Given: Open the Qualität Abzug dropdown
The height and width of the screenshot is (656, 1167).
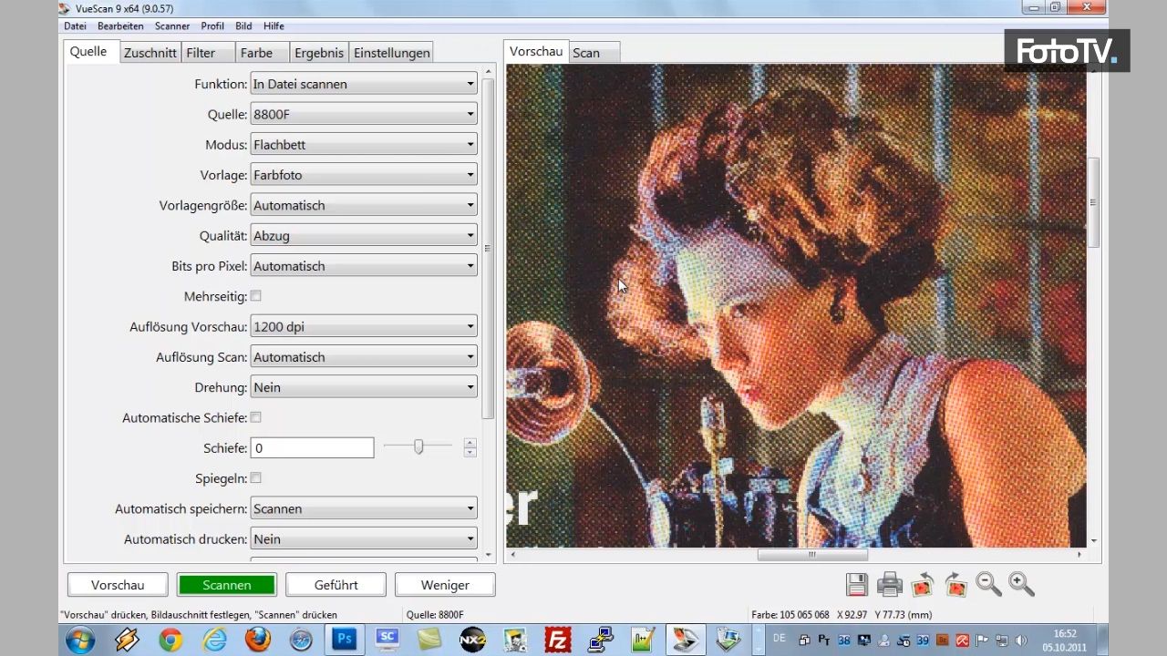Looking at the screenshot, I should coord(364,235).
